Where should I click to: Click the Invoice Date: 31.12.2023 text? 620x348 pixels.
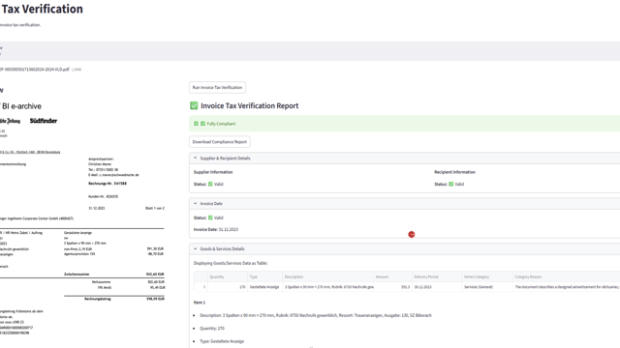tap(216, 229)
